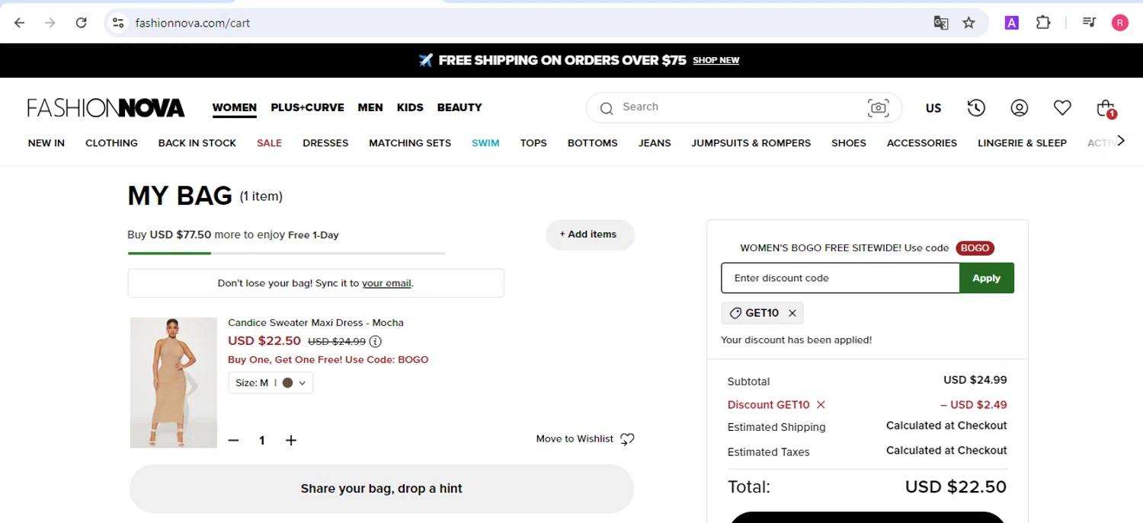
Task: Open the US country selector
Action: coord(933,108)
